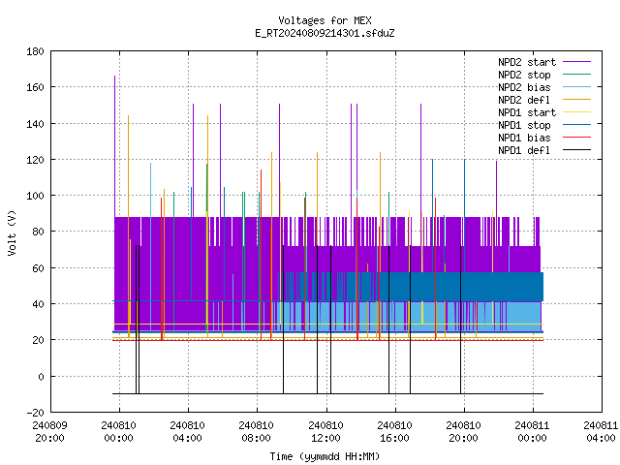The image size is (620, 465).
Task: Click the purple NPD2 start legend line
Action: pyautogui.click(x=576, y=62)
